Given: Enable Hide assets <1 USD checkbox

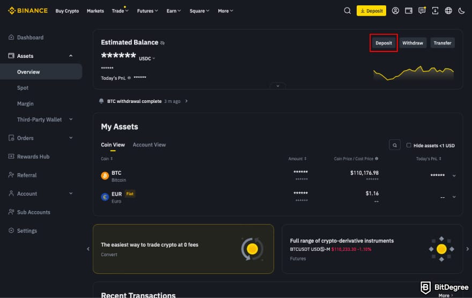Looking at the screenshot, I should pyautogui.click(x=409, y=145).
